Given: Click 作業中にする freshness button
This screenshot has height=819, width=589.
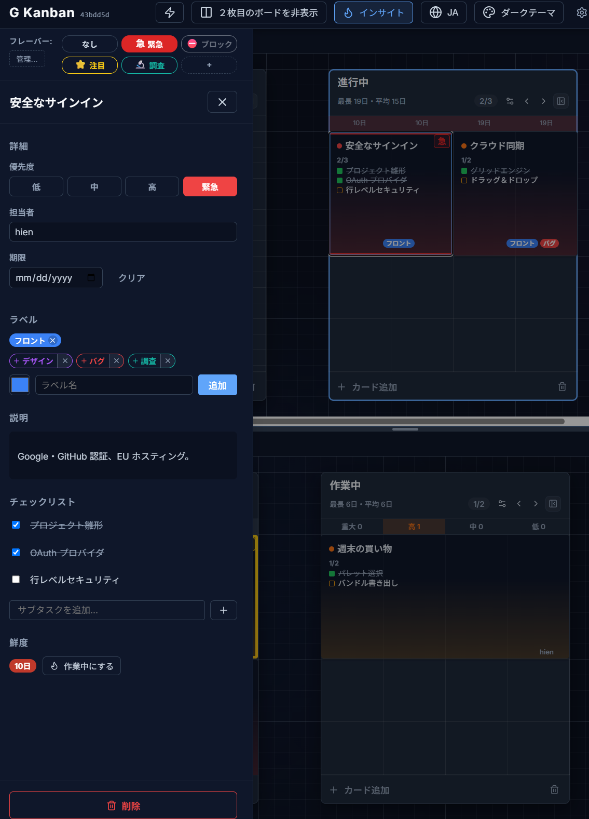Looking at the screenshot, I should [x=81, y=666].
